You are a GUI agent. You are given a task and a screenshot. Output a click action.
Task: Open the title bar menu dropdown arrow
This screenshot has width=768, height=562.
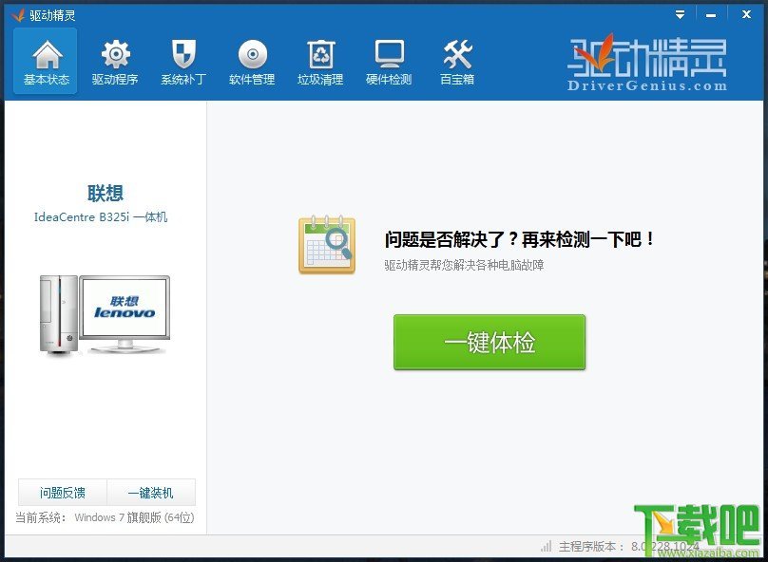pos(678,13)
